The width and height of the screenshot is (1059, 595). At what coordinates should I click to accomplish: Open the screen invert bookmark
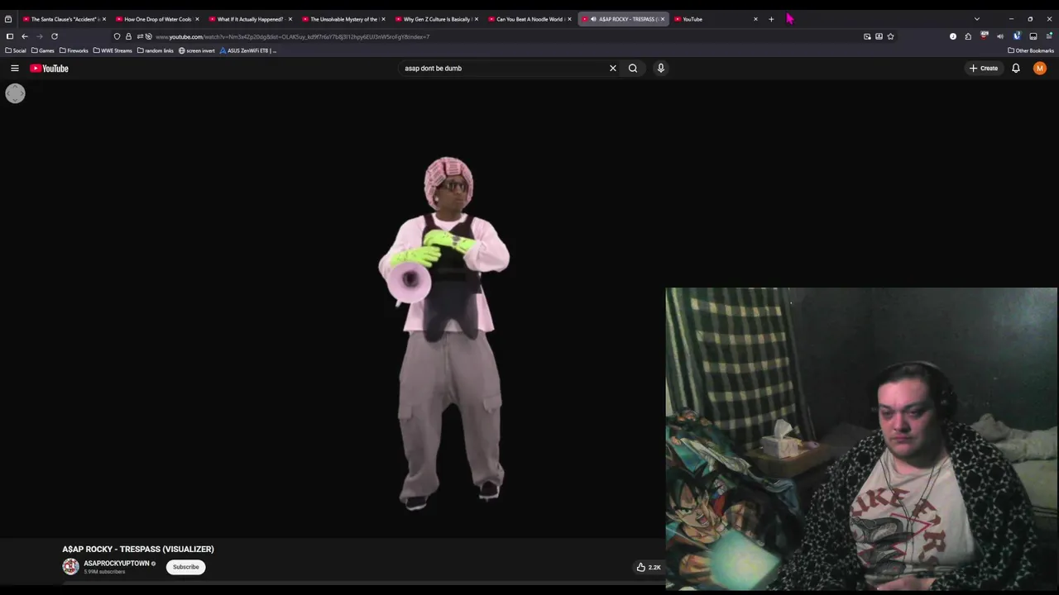pyautogui.click(x=197, y=50)
